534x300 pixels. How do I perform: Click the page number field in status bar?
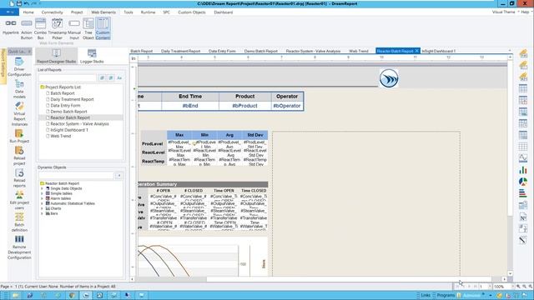tap(484, 287)
